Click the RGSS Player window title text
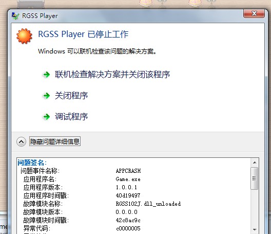Screen dimensions: 271x234 40,16
